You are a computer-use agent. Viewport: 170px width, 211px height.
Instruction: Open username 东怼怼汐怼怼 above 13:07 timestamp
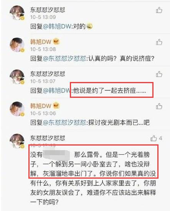pos(48,74)
